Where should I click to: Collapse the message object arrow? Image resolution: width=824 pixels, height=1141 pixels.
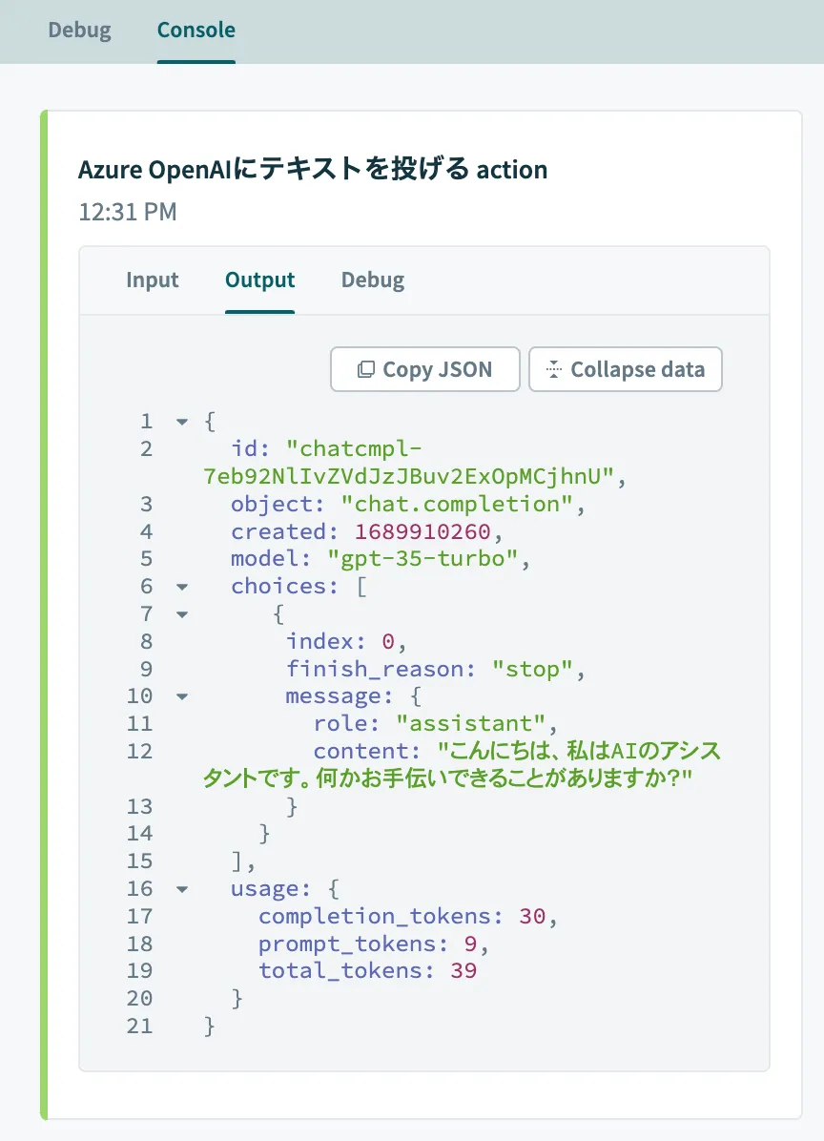(x=181, y=697)
